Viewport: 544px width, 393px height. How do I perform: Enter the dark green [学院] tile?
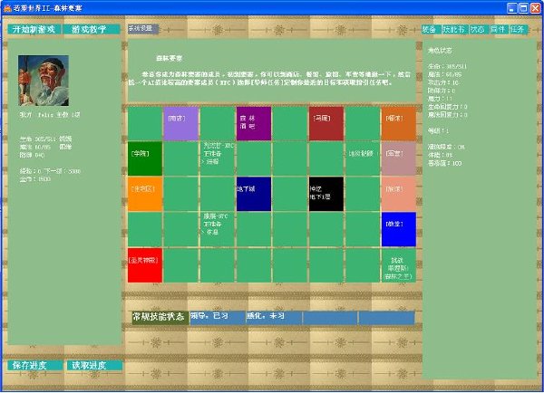click(145, 158)
